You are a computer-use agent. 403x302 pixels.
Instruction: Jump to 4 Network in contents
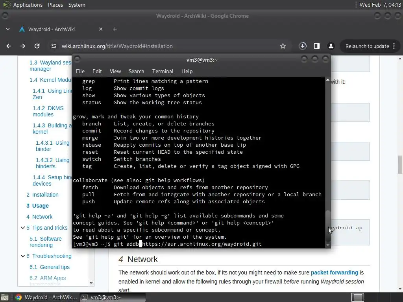click(x=39, y=217)
